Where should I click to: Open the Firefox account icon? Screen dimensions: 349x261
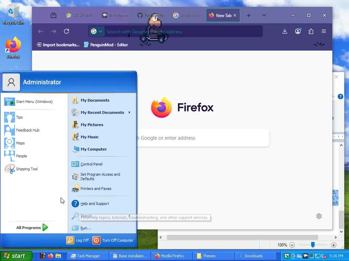(298, 31)
